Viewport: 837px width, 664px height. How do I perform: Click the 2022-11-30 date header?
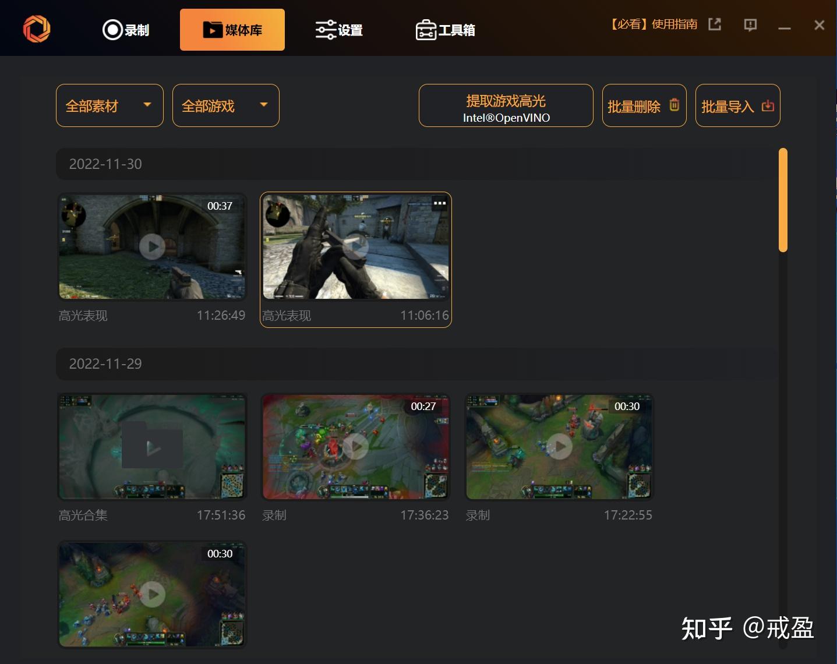click(x=417, y=164)
